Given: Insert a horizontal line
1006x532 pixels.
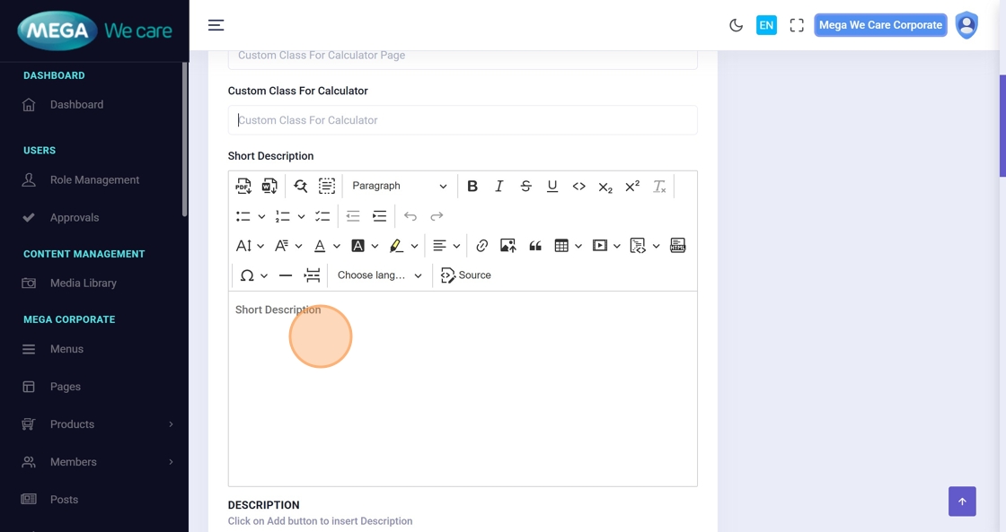Looking at the screenshot, I should pyautogui.click(x=286, y=275).
